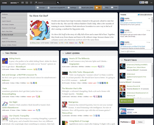Open the Reviews Round 18 news item
The height and width of the screenshot is (125, 154).
tap(133, 86)
